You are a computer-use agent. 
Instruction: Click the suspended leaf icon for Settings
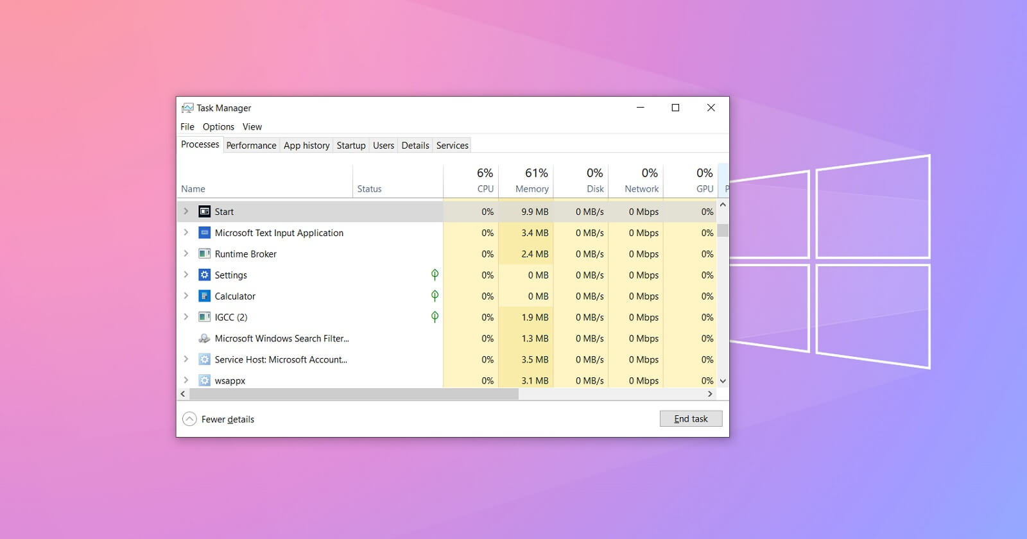[x=435, y=275]
